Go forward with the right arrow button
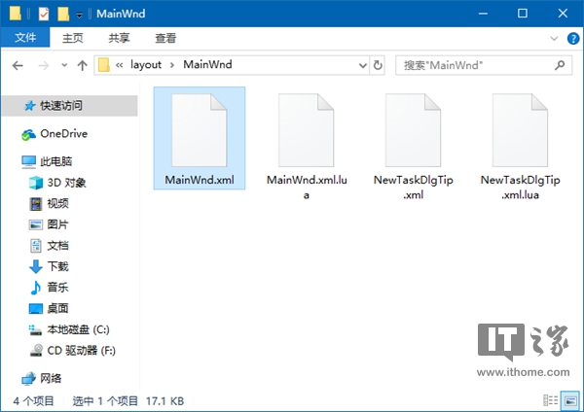The width and height of the screenshot is (584, 412). [44, 66]
